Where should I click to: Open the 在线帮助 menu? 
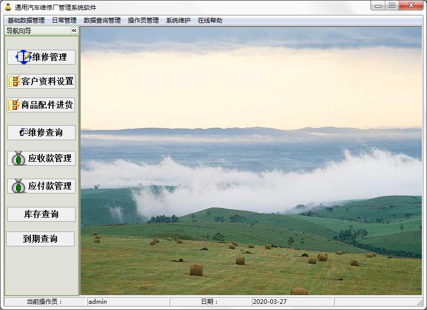pos(210,21)
